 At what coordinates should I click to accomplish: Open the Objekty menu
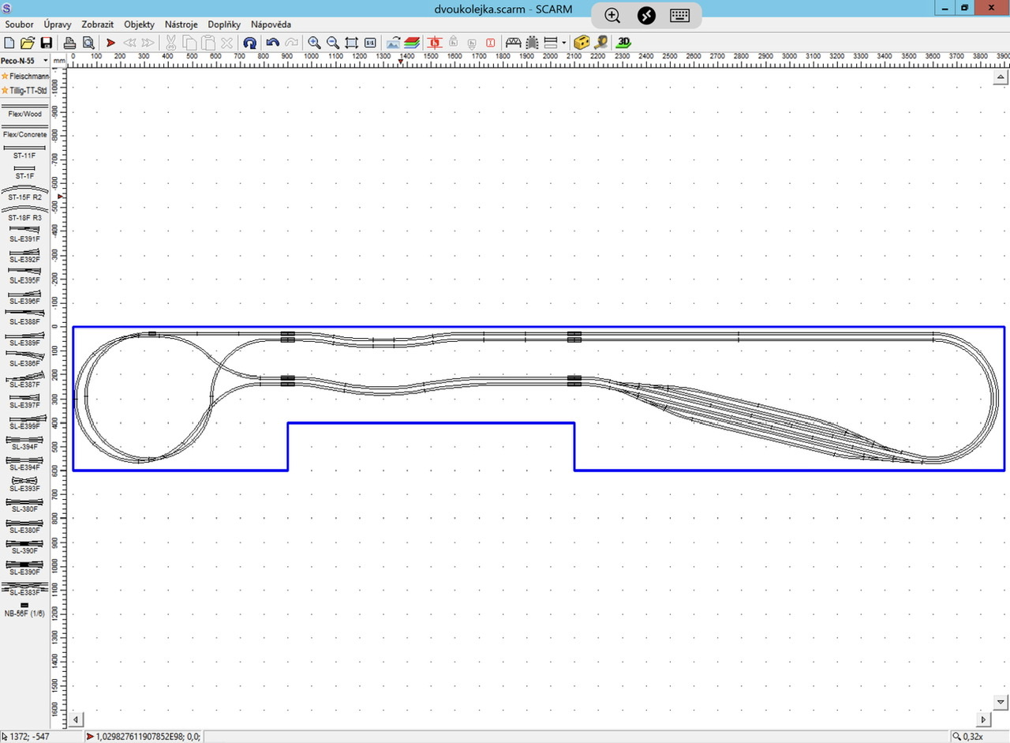click(x=139, y=24)
